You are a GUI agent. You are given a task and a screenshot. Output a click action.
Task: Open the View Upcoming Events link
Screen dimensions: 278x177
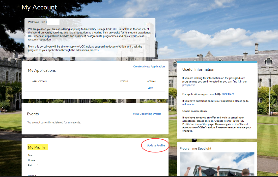click(x=147, y=114)
